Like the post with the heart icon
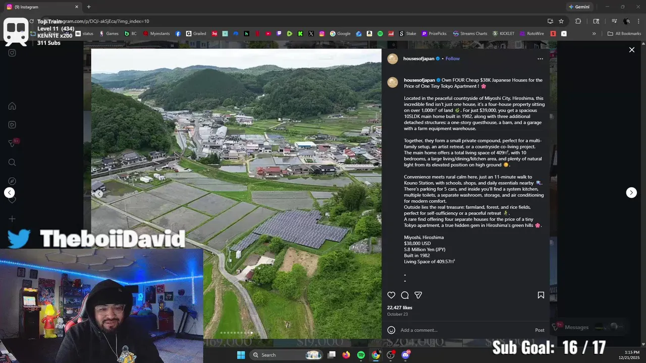Screen dimensions: 646x363 pyautogui.click(x=391, y=295)
